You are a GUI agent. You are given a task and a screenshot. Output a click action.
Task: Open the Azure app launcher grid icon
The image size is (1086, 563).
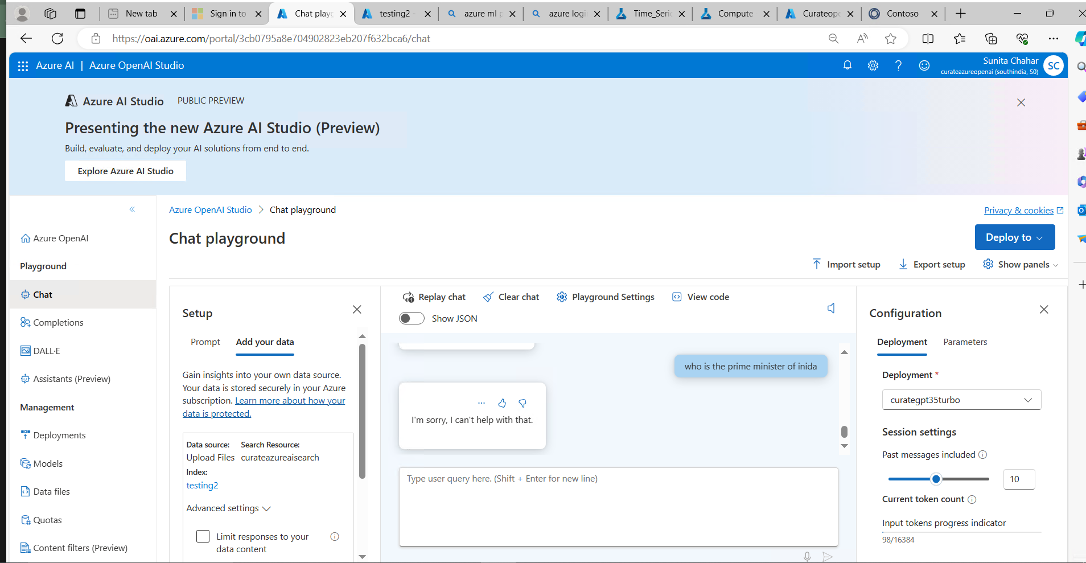click(23, 66)
